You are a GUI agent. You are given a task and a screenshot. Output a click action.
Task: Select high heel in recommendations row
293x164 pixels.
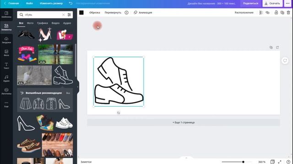64,104
